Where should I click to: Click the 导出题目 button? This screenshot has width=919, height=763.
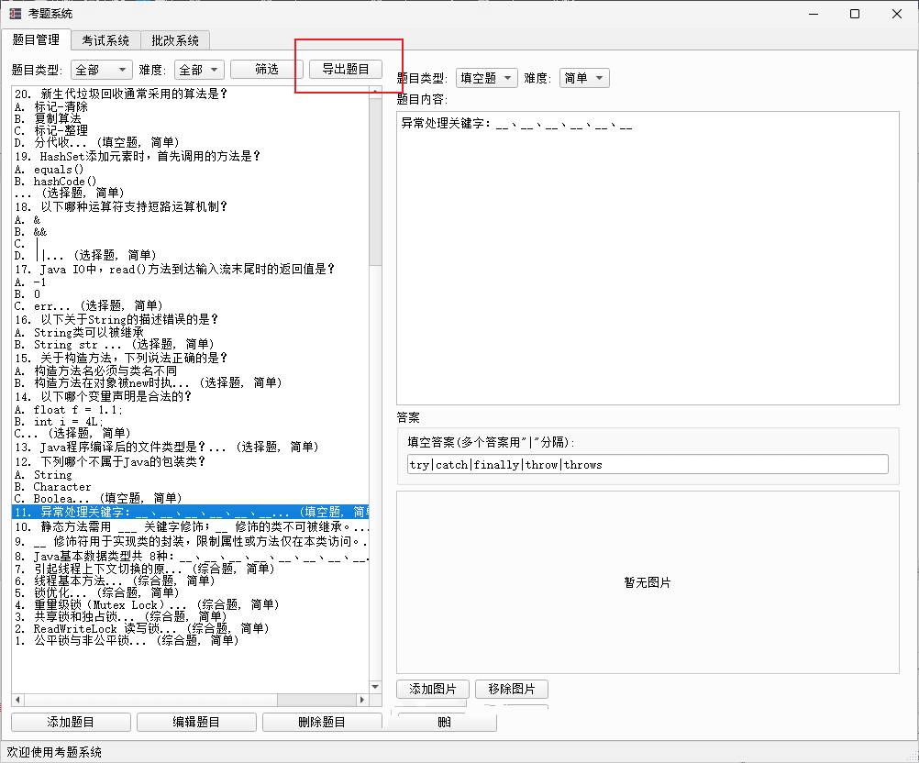(x=345, y=70)
